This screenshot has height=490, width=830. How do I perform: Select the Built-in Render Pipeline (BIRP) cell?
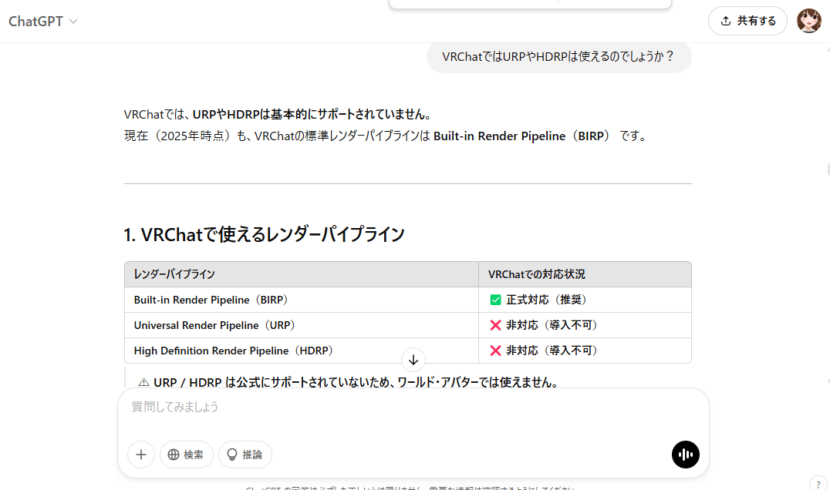302,300
